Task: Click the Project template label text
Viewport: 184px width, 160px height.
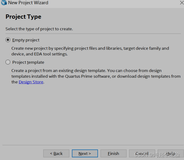Action: (x=28, y=62)
